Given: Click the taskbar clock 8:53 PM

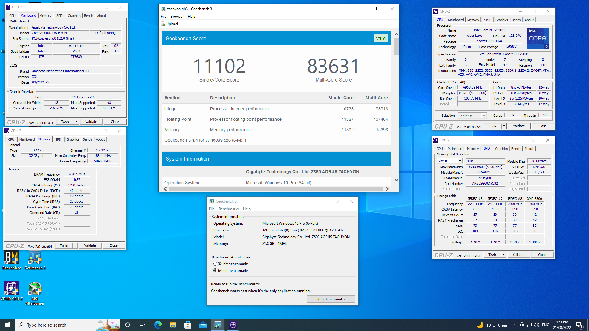Looking at the screenshot, I should pos(562,325).
